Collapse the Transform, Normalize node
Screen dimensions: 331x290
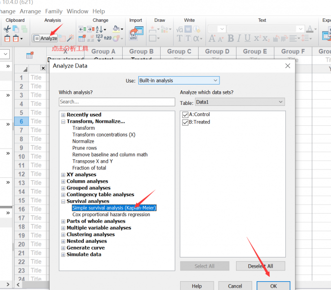pyautogui.click(x=63, y=122)
